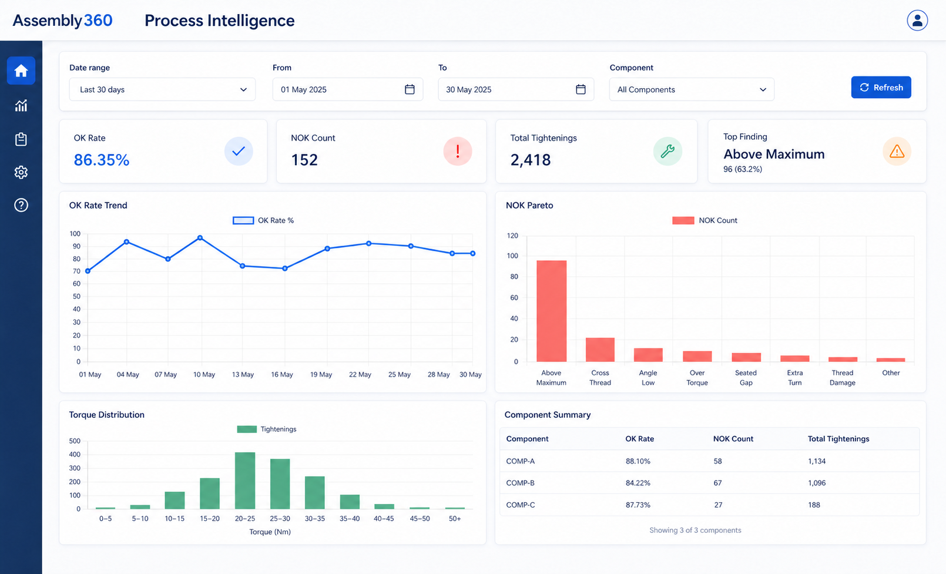The height and width of the screenshot is (574, 946).
Task: Click the To date calendar icon
Action: click(581, 89)
